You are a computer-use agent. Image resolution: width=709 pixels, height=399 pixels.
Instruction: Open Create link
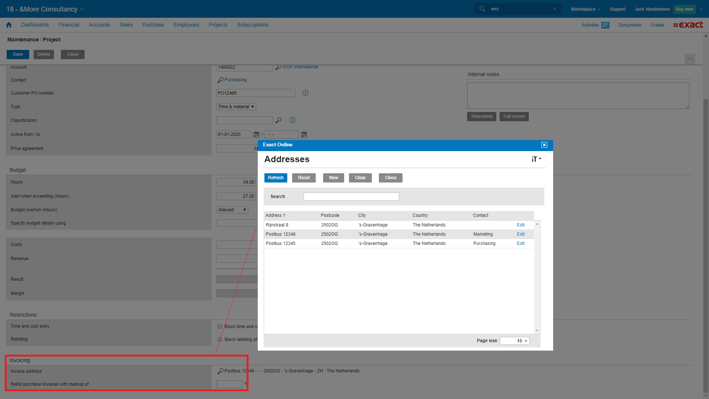point(657,25)
